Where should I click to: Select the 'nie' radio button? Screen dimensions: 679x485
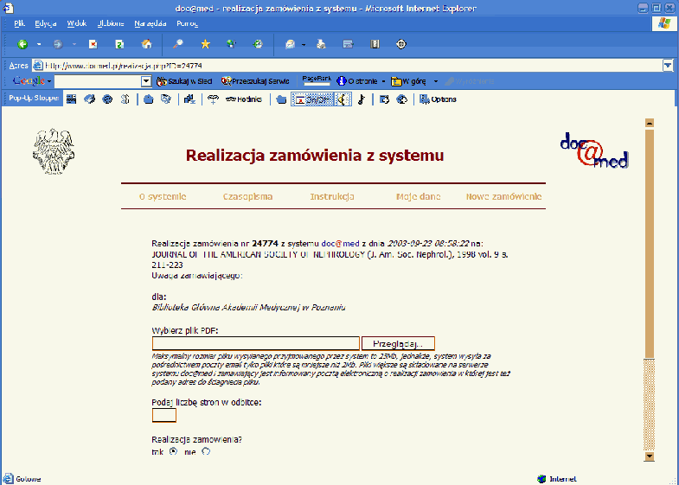(205, 451)
